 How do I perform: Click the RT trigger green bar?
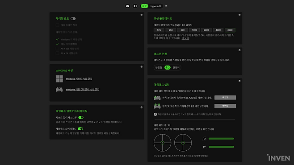click(x=221, y=147)
